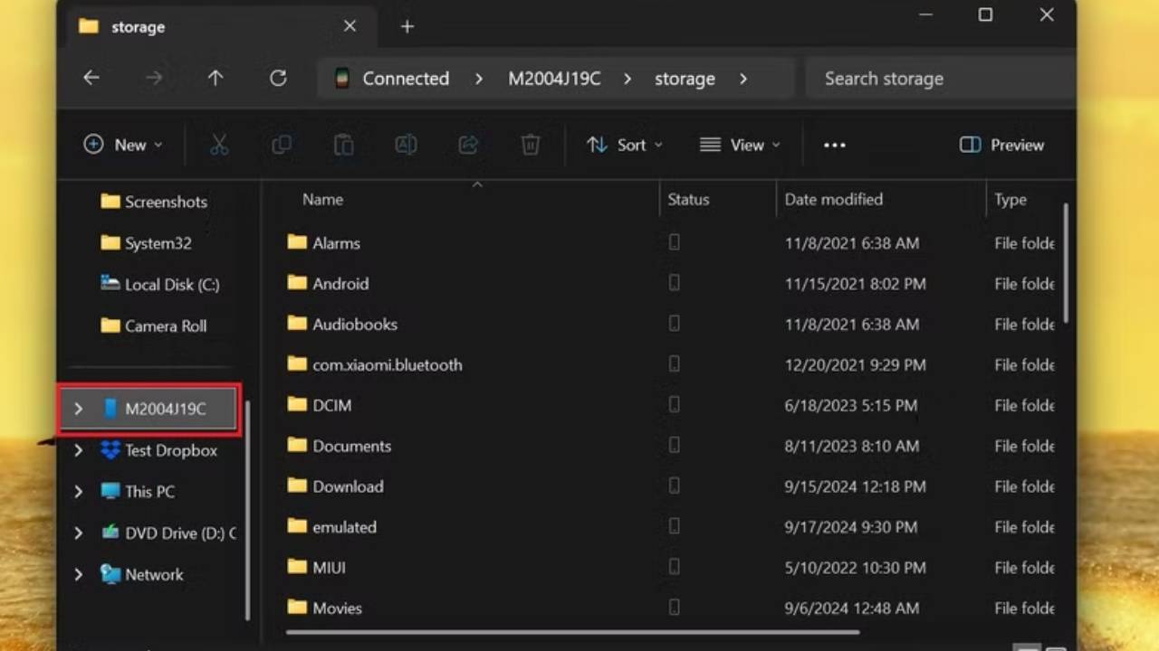Image resolution: width=1159 pixels, height=651 pixels.
Task: Open the Sort dropdown menu
Action: tap(625, 145)
